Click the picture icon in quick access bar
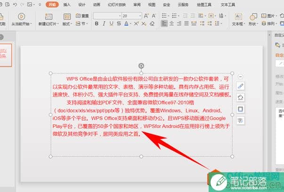The width and height of the screenshot is (284, 192). point(30,4)
